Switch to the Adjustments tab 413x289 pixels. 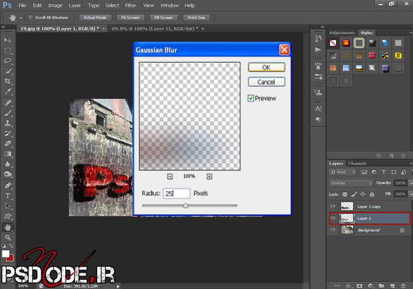click(342, 33)
